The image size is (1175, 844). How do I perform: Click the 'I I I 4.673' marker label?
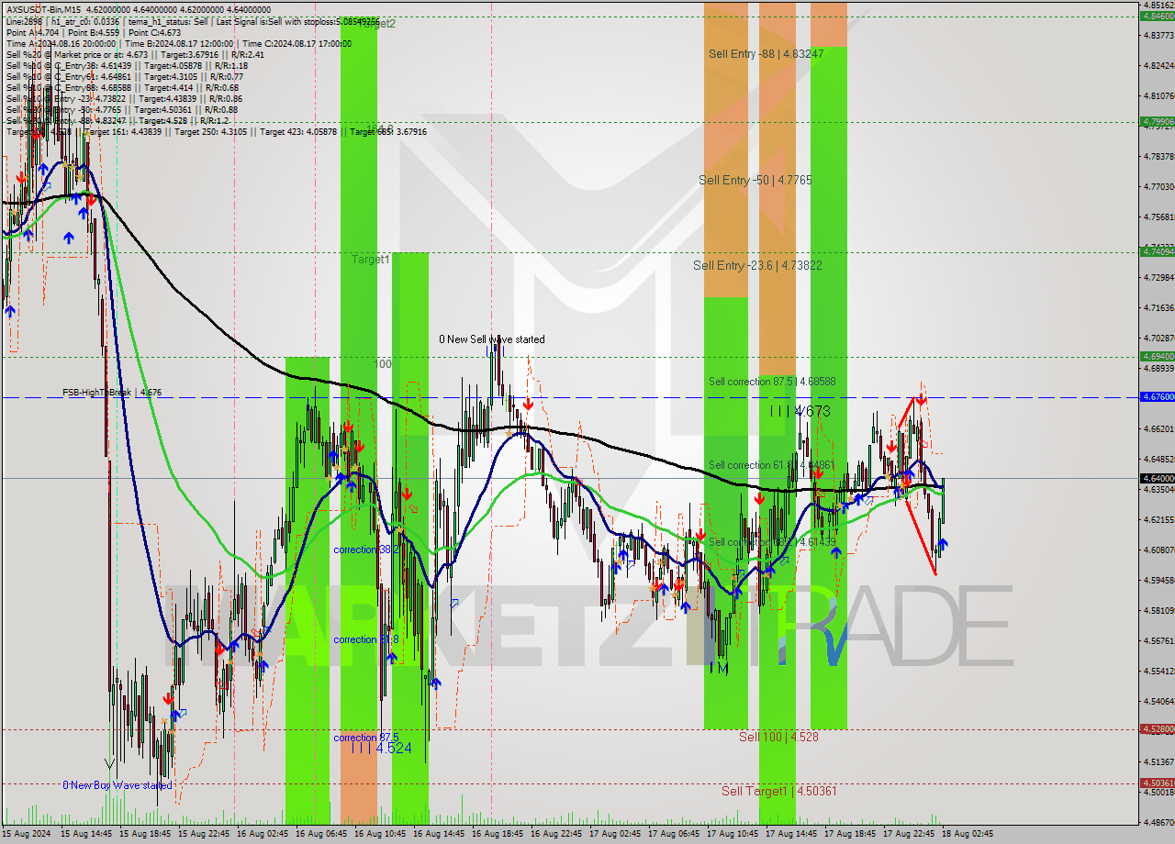(800, 411)
